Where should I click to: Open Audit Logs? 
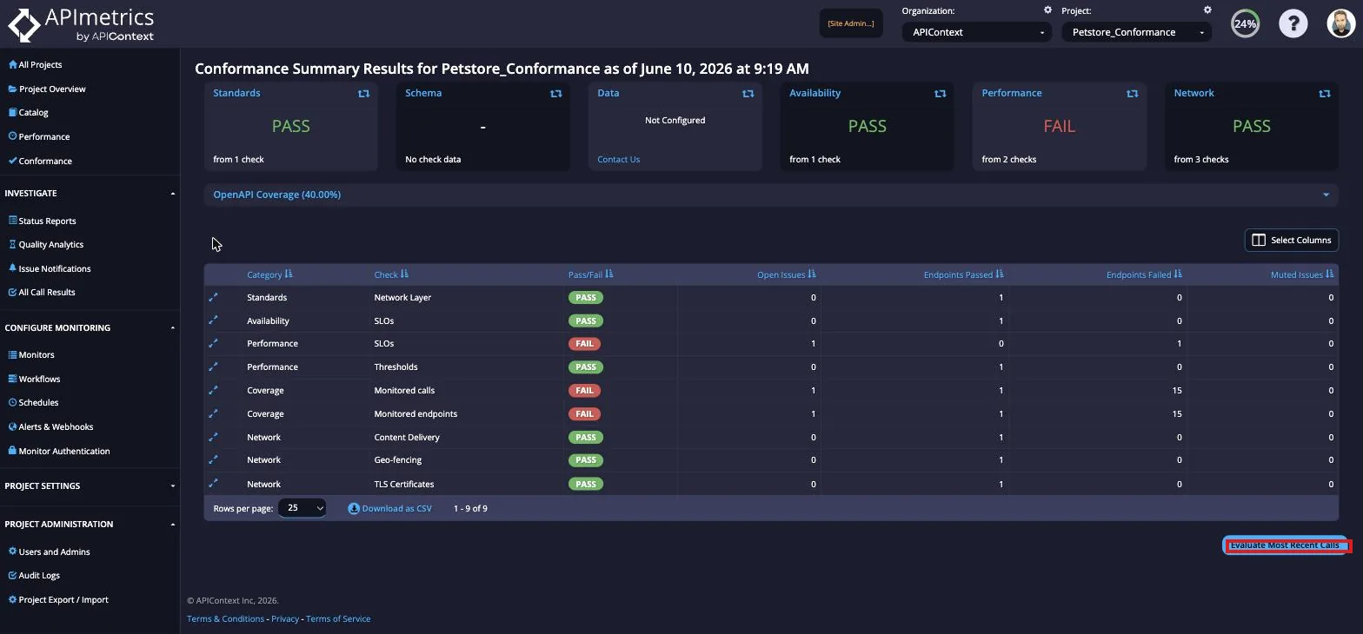pos(34,575)
